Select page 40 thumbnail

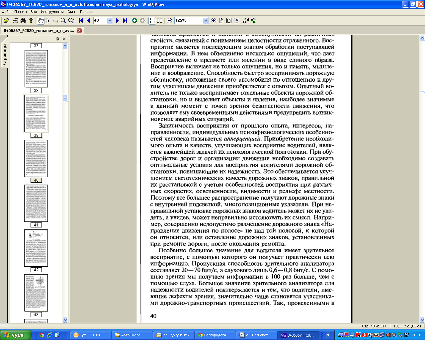coord(36,158)
